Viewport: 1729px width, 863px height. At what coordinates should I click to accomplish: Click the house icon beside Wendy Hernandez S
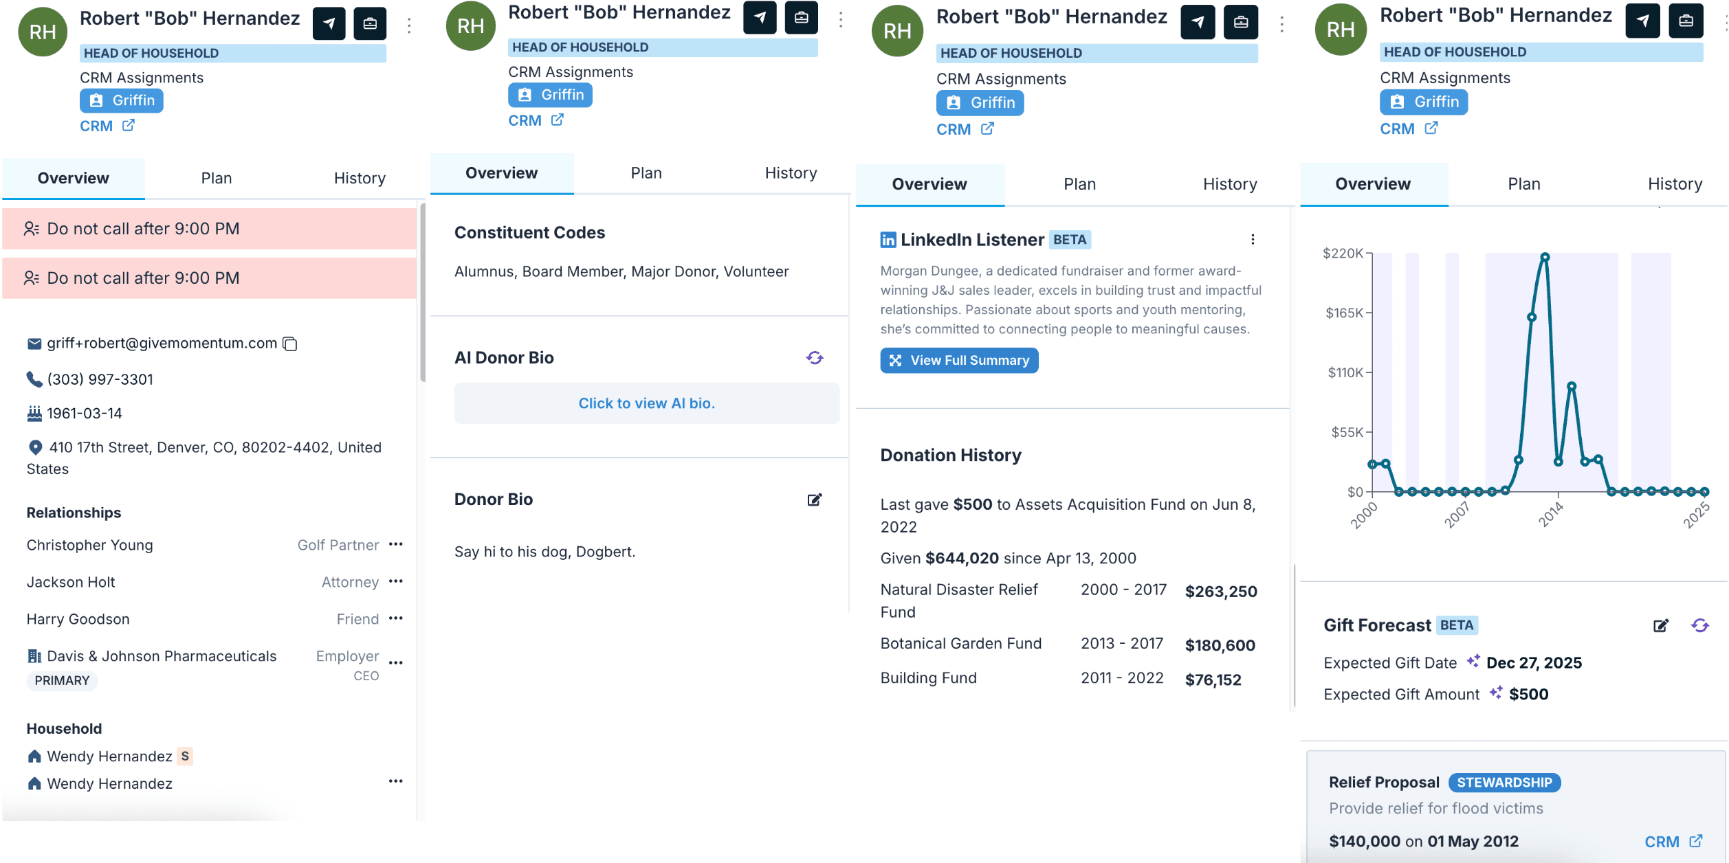[x=34, y=756]
